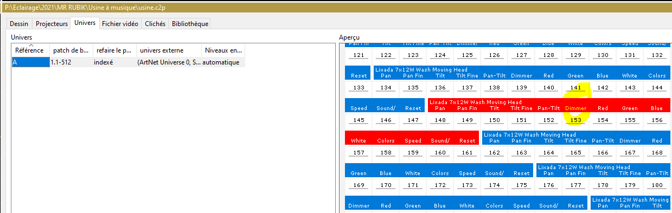Select channel 134 Pan box

click(386, 87)
